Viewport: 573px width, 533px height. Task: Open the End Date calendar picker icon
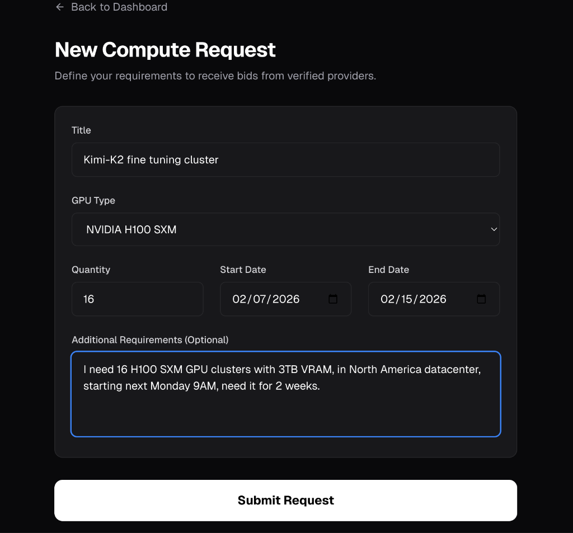[x=481, y=299]
